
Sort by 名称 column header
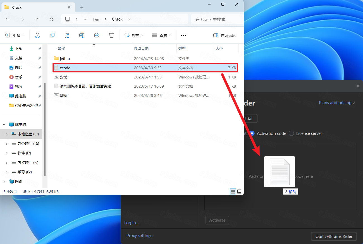click(x=61, y=48)
